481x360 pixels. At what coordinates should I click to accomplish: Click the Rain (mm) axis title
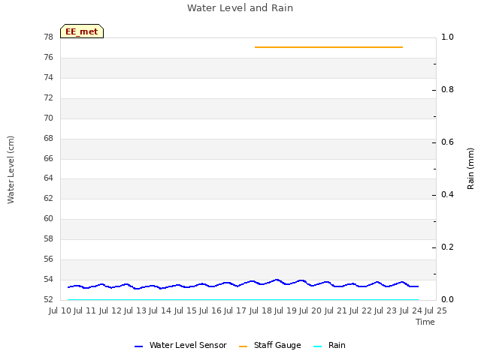point(470,169)
